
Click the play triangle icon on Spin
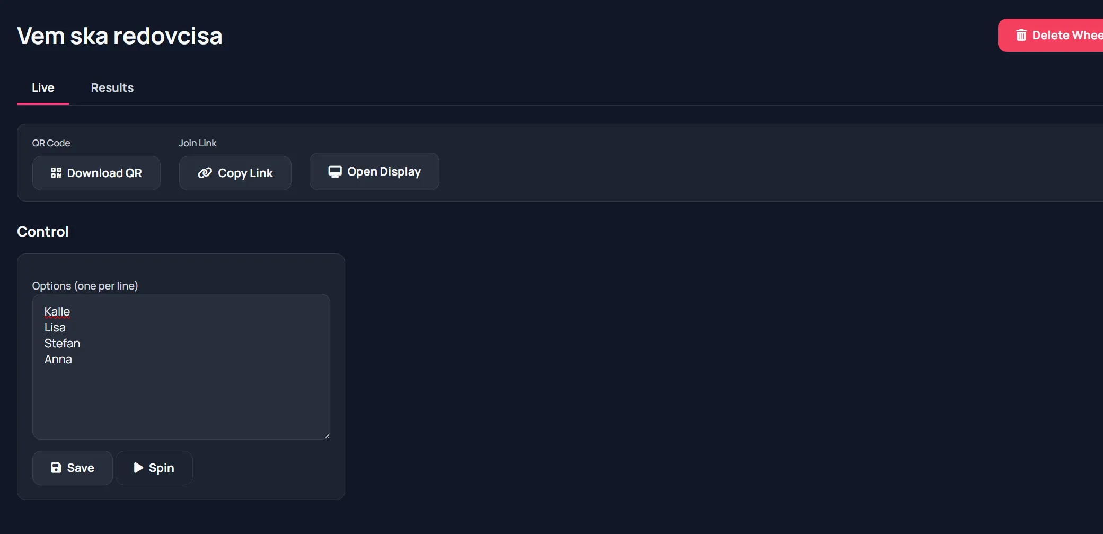coord(138,468)
